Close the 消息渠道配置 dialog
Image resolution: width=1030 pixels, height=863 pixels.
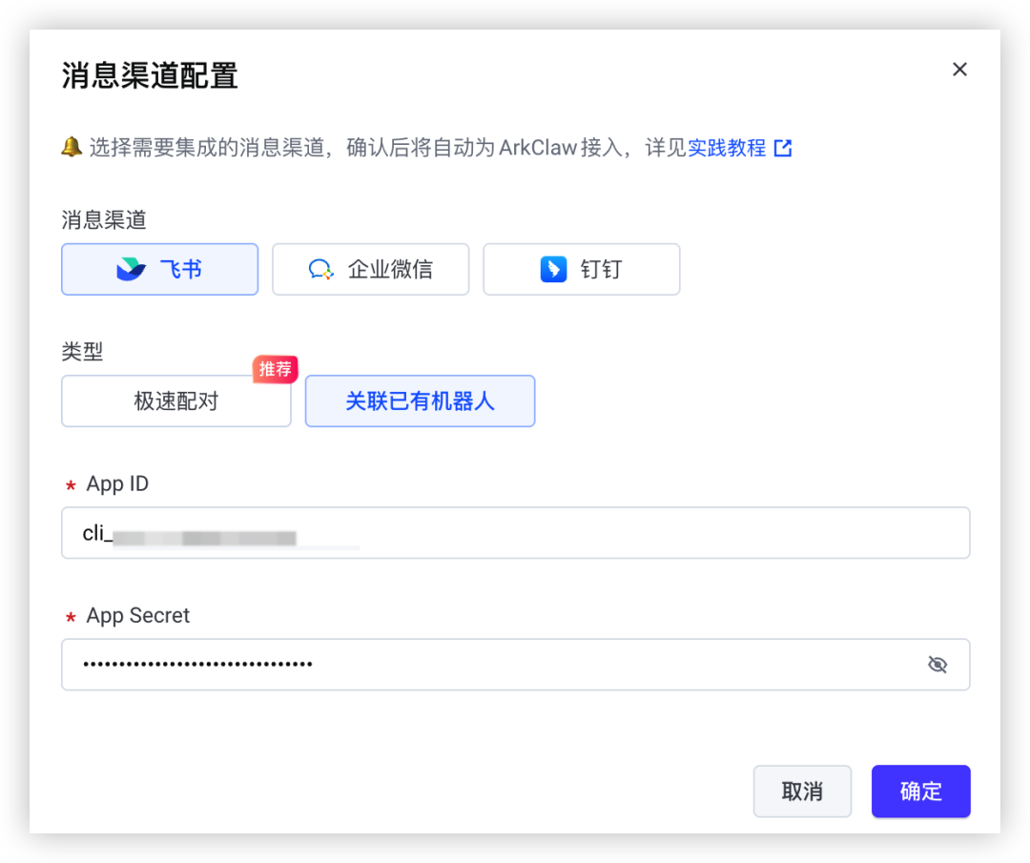coord(959,69)
